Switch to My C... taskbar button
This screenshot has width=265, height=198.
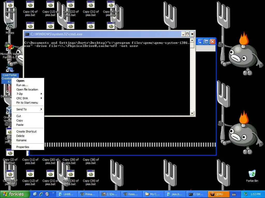[x=153, y=194]
